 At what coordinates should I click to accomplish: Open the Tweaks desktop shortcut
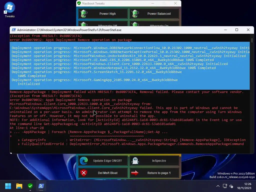point(10,10)
